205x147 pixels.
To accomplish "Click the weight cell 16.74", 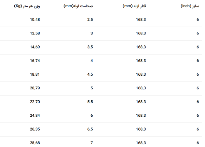I will 35,61.
